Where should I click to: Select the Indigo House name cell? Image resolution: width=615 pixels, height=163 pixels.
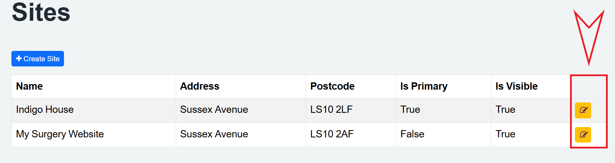[x=45, y=110]
